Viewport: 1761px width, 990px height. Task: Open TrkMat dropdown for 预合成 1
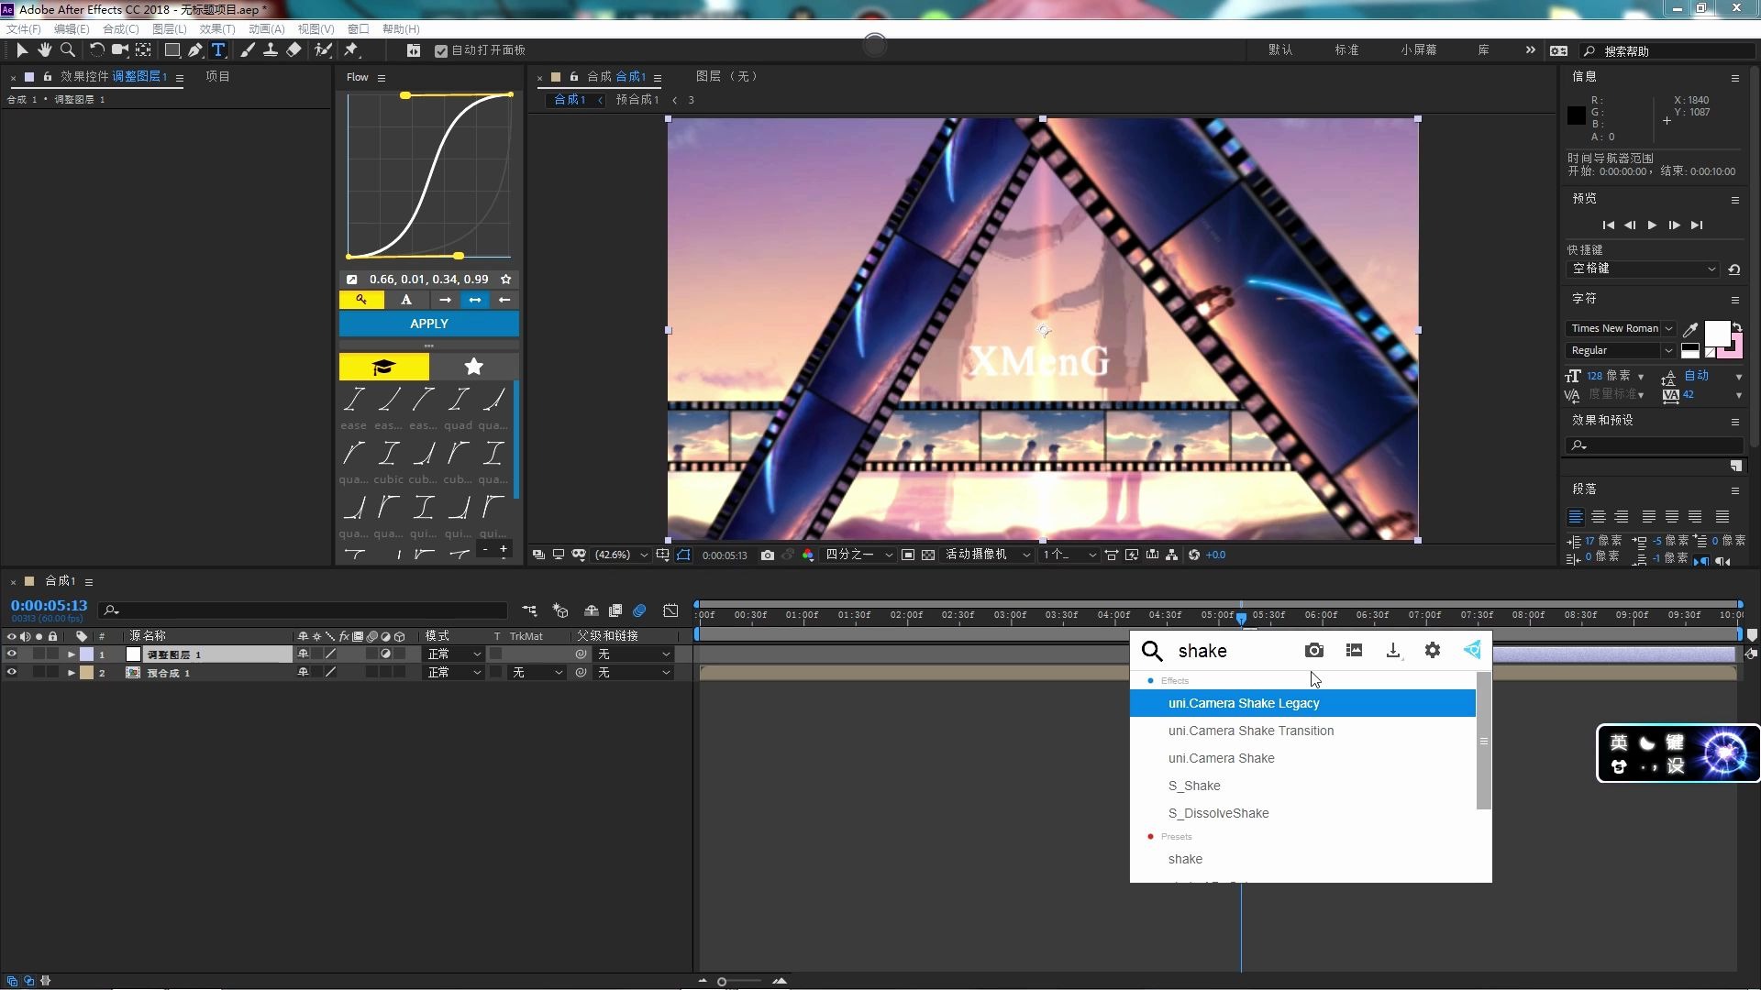[537, 673]
